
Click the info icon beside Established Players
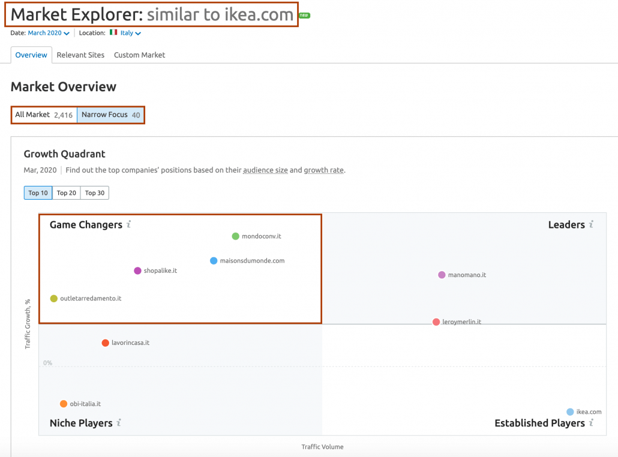[x=591, y=423]
